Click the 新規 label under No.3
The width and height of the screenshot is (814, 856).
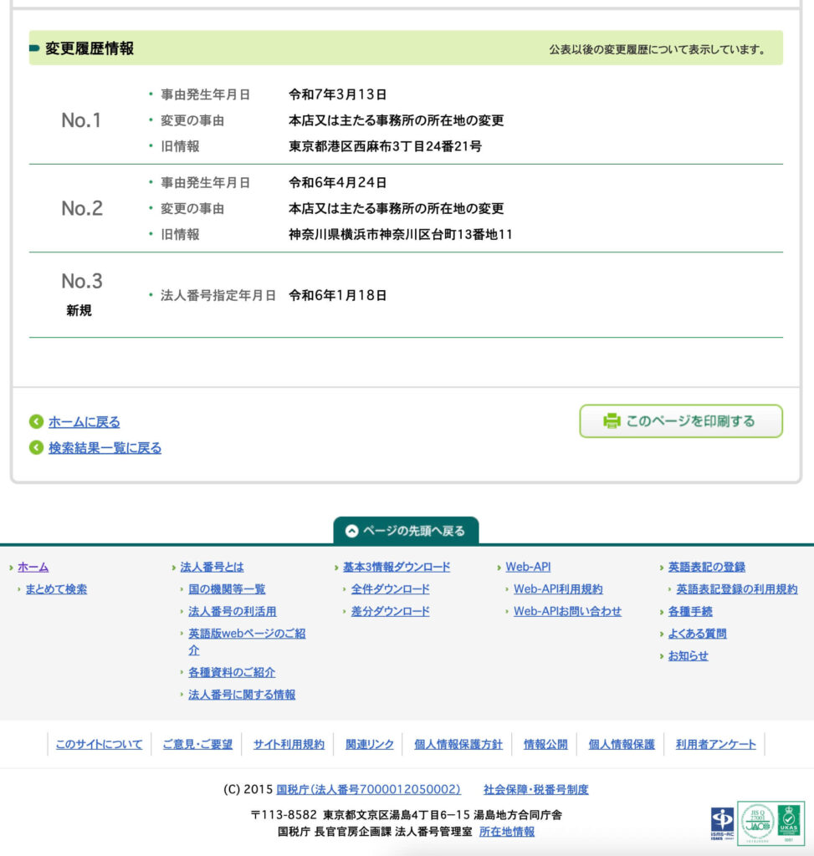[x=79, y=311]
